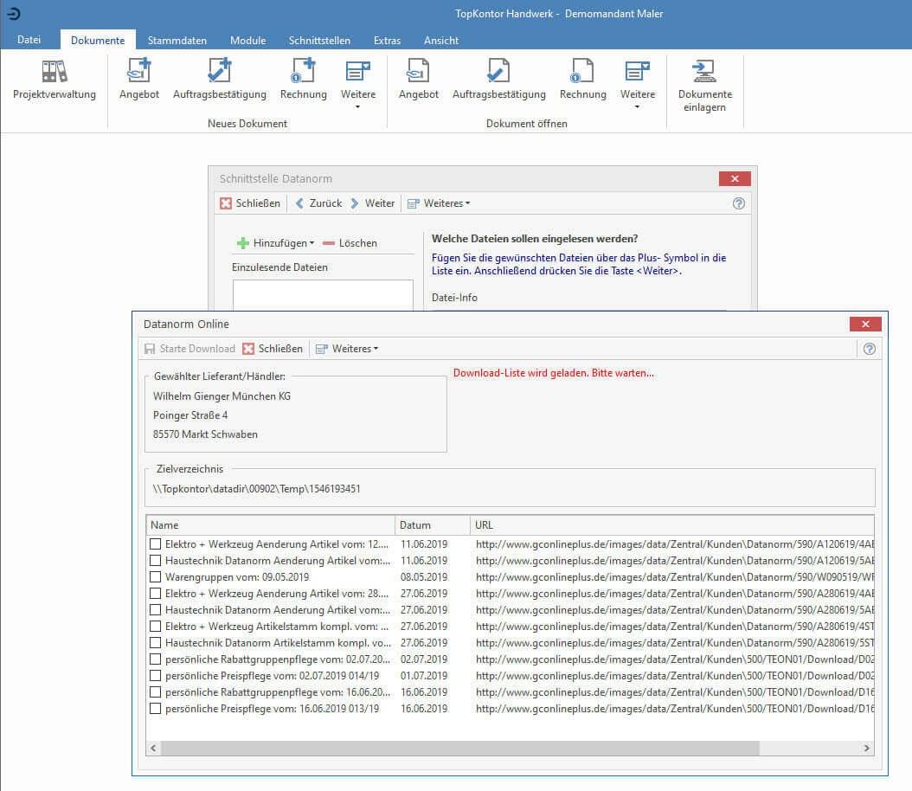The width and height of the screenshot is (912, 791).
Task: Click Weiter in Schnittstelle Datanorm window
Action: point(372,203)
